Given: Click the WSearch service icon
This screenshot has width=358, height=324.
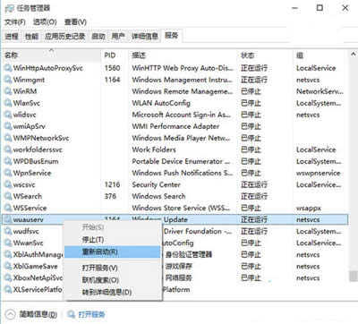Looking at the screenshot, I should pos(8,196).
